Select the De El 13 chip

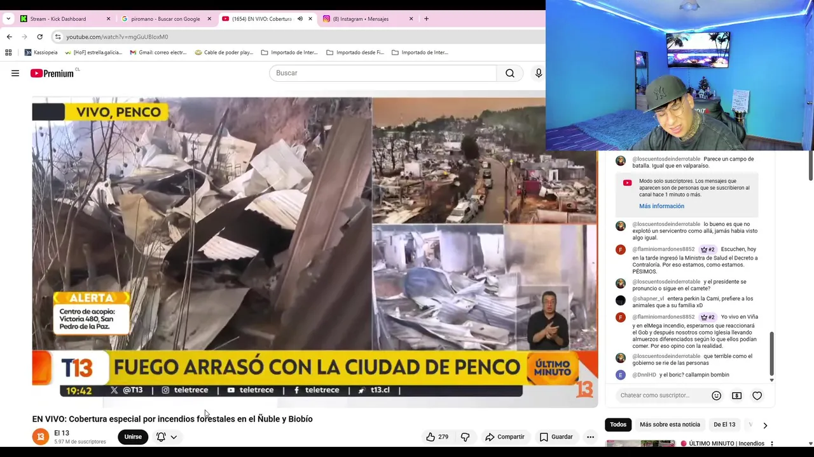[x=724, y=425]
